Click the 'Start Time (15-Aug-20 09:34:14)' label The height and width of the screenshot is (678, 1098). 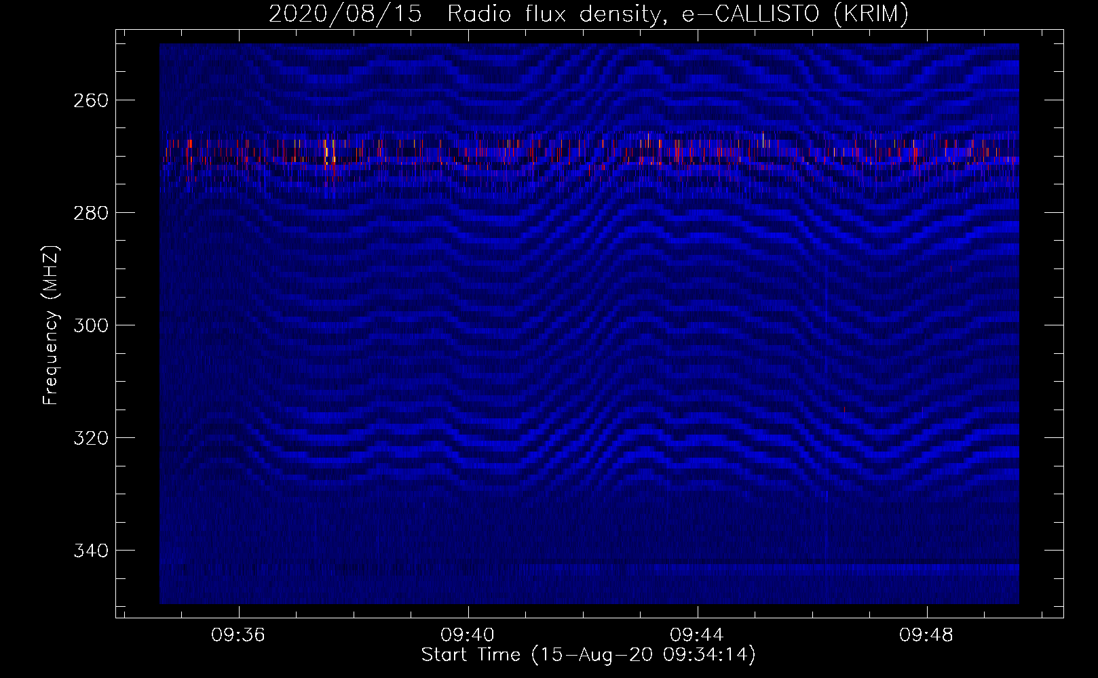(x=588, y=655)
